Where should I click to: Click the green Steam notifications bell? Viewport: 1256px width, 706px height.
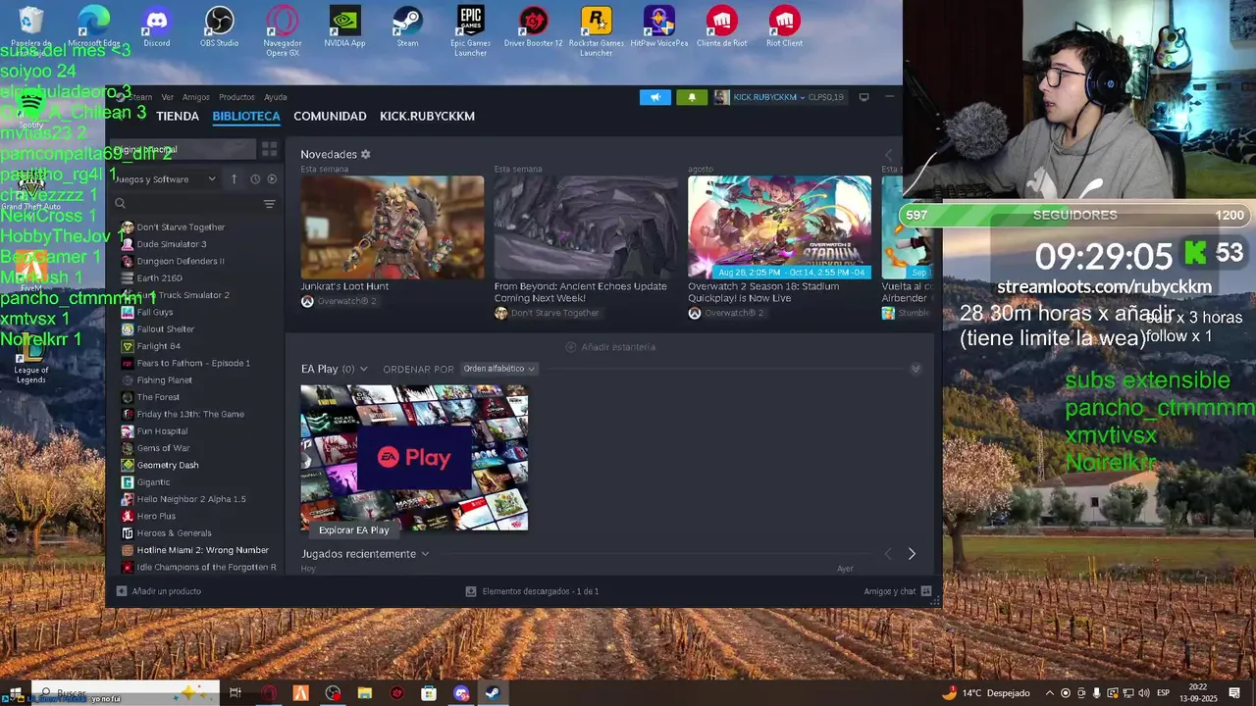pos(691,97)
